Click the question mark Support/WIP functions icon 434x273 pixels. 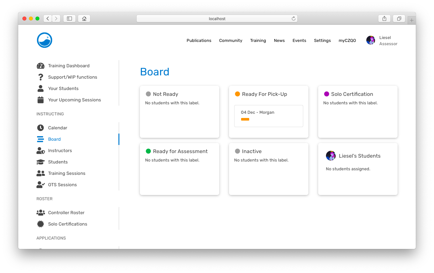point(40,77)
